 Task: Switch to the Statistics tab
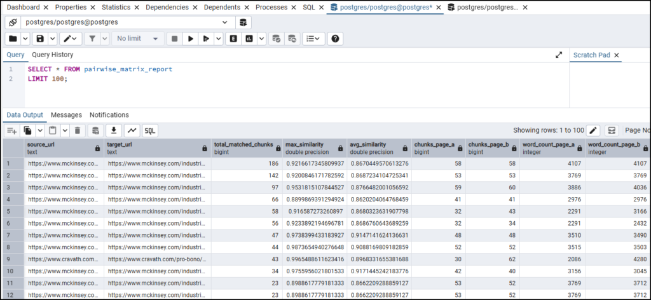click(116, 8)
